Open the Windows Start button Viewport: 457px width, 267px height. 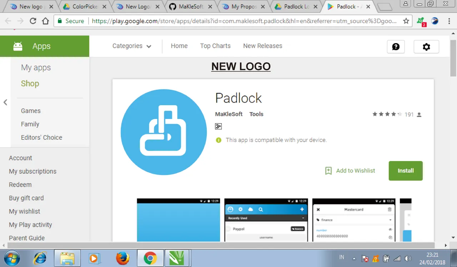point(12,258)
